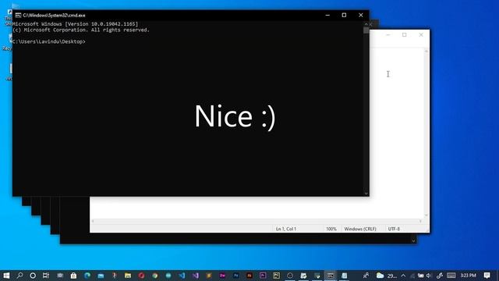The image size is (499, 281).
Task: Open Task View on the taskbar
Action: 46,276
